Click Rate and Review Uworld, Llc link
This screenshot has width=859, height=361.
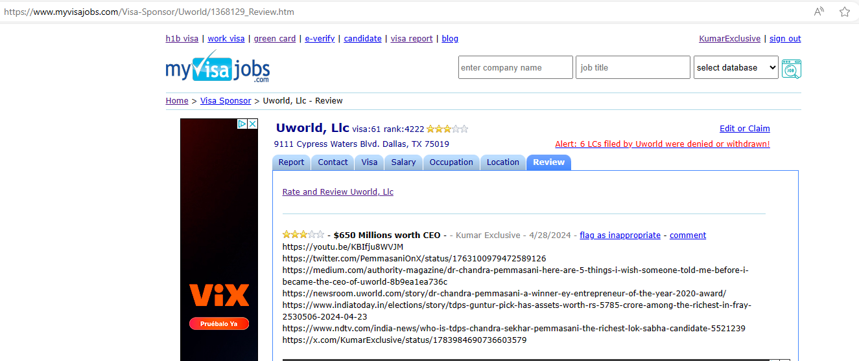pos(338,192)
